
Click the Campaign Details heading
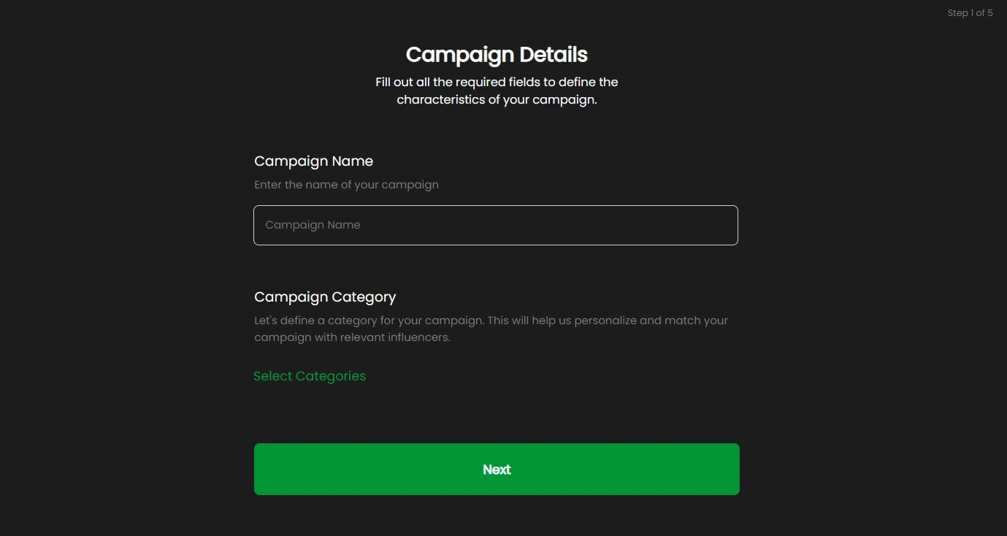click(x=497, y=55)
